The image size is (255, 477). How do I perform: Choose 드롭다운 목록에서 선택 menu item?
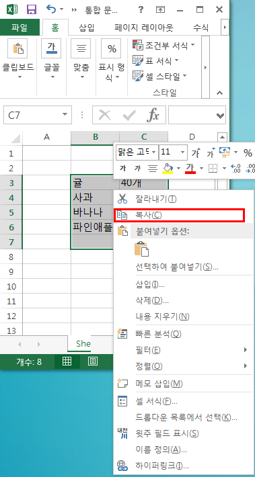click(x=184, y=417)
